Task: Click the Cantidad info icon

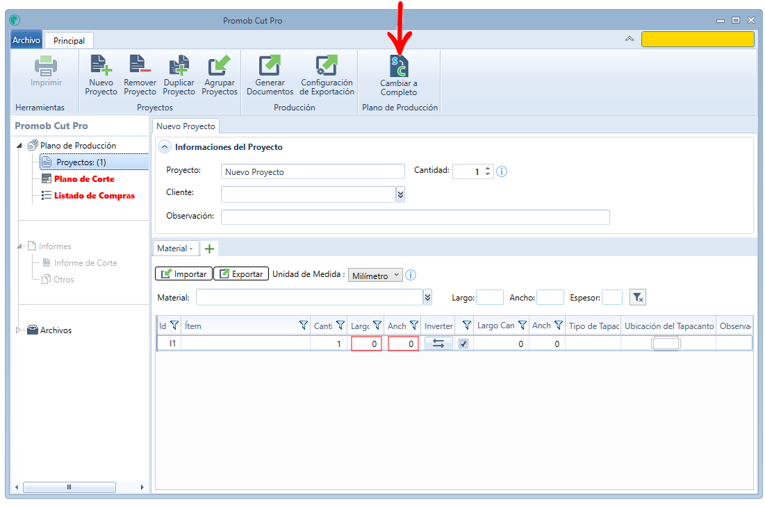Action: click(x=502, y=171)
